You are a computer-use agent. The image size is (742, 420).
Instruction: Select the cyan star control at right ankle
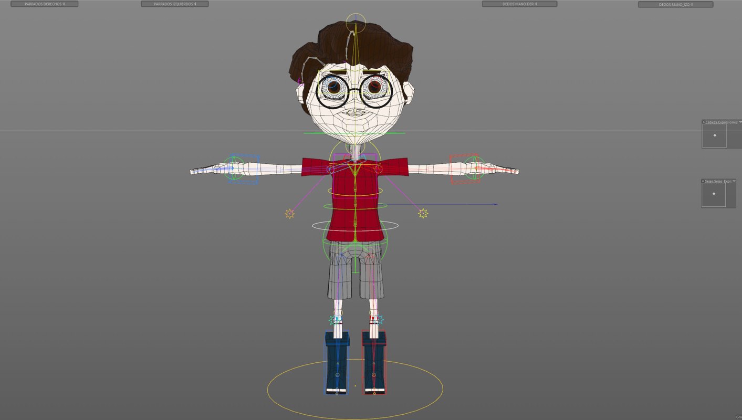point(381,319)
